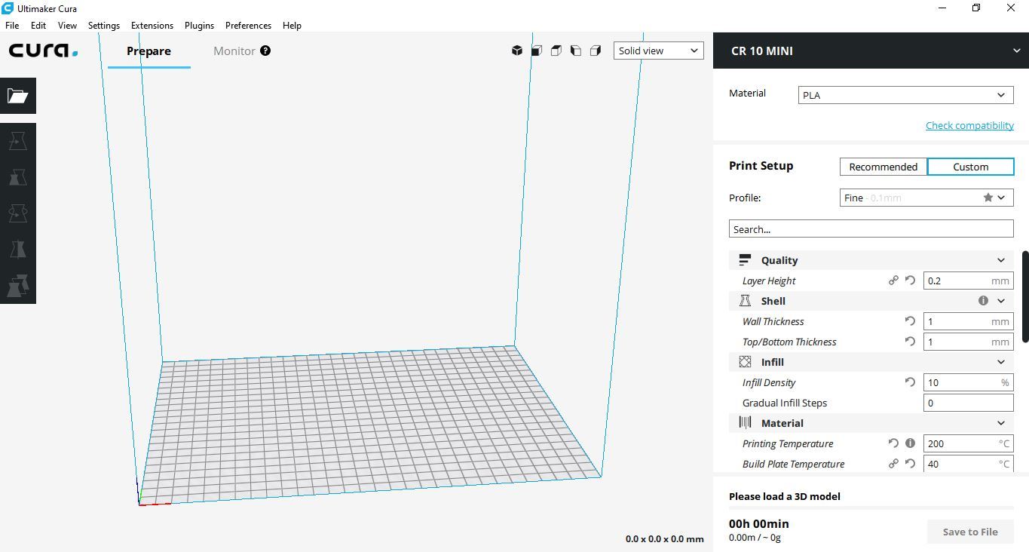Open the Material dropdown showing PLA

[905, 94]
